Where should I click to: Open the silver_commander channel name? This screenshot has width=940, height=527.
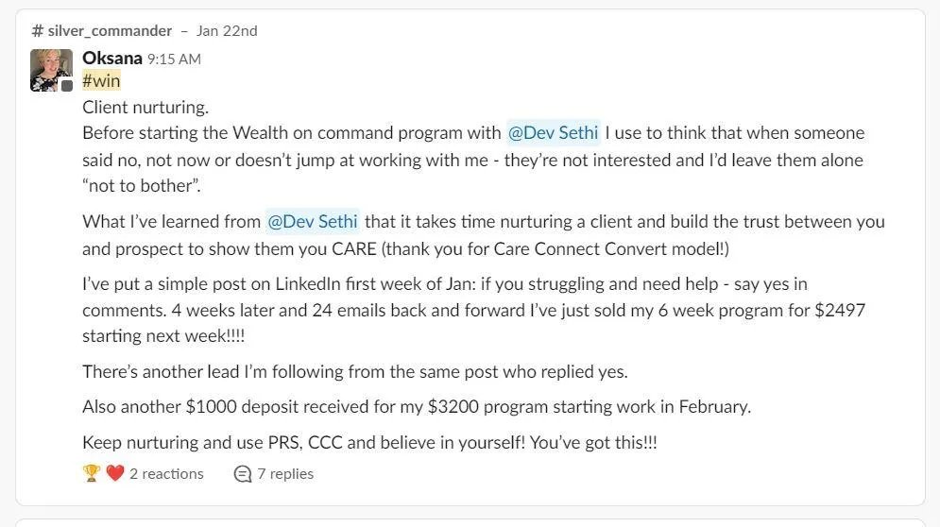coord(110,30)
